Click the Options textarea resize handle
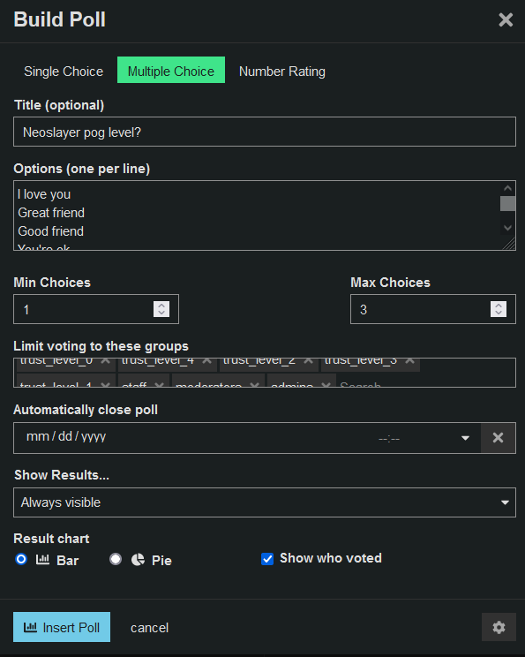 point(509,244)
